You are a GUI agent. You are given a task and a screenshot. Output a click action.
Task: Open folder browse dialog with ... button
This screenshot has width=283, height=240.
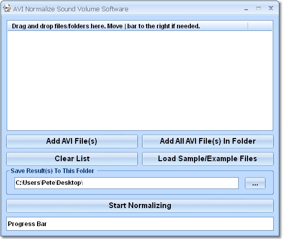[x=255, y=183]
